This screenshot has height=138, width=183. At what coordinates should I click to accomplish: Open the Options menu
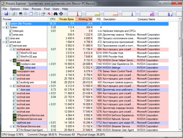click(15, 9)
